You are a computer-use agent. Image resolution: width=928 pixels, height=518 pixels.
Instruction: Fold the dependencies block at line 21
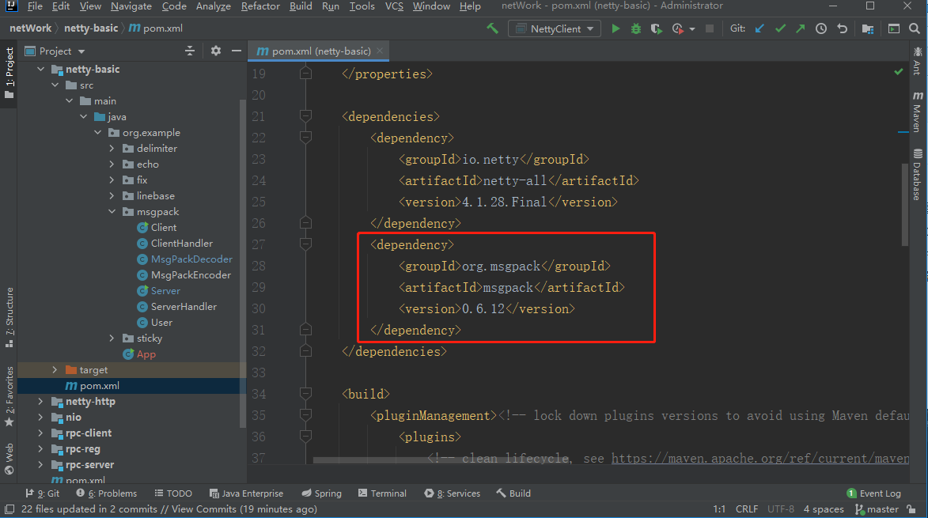[x=305, y=116]
